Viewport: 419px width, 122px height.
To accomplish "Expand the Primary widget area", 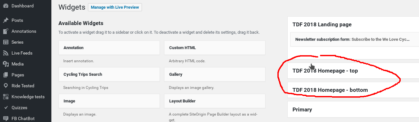I will coord(353,109).
